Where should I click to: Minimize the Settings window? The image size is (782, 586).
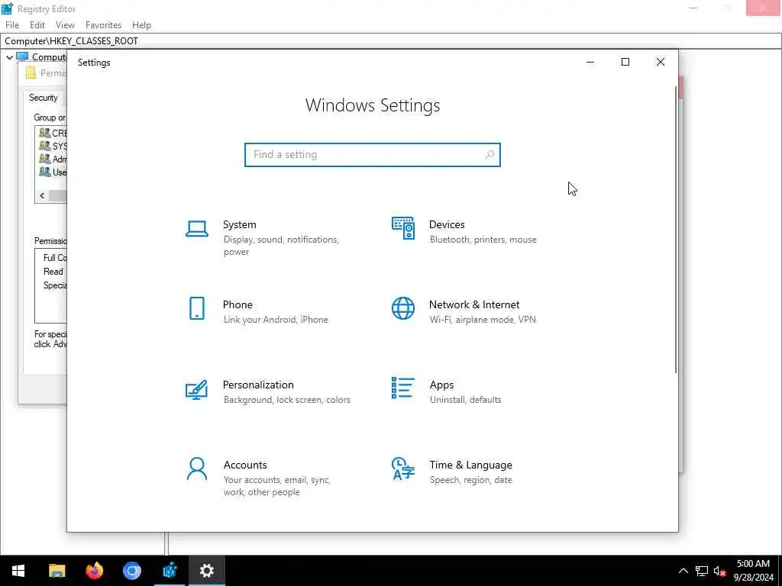(590, 62)
